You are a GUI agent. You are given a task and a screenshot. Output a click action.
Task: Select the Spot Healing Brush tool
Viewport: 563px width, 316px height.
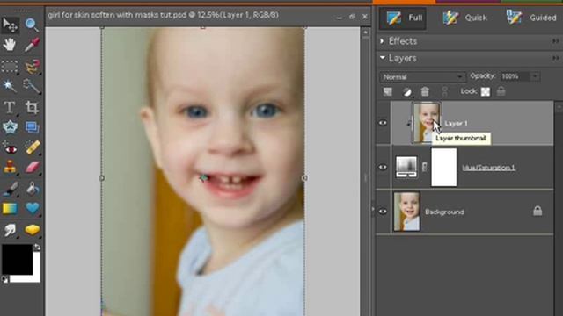click(x=33, y=147)
